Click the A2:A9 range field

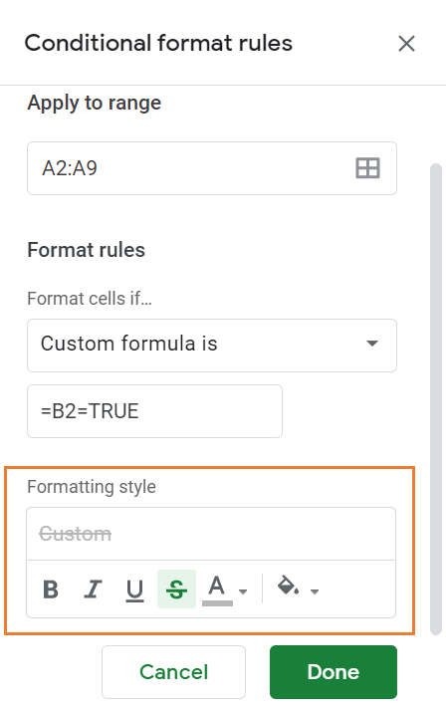[212, 168]
